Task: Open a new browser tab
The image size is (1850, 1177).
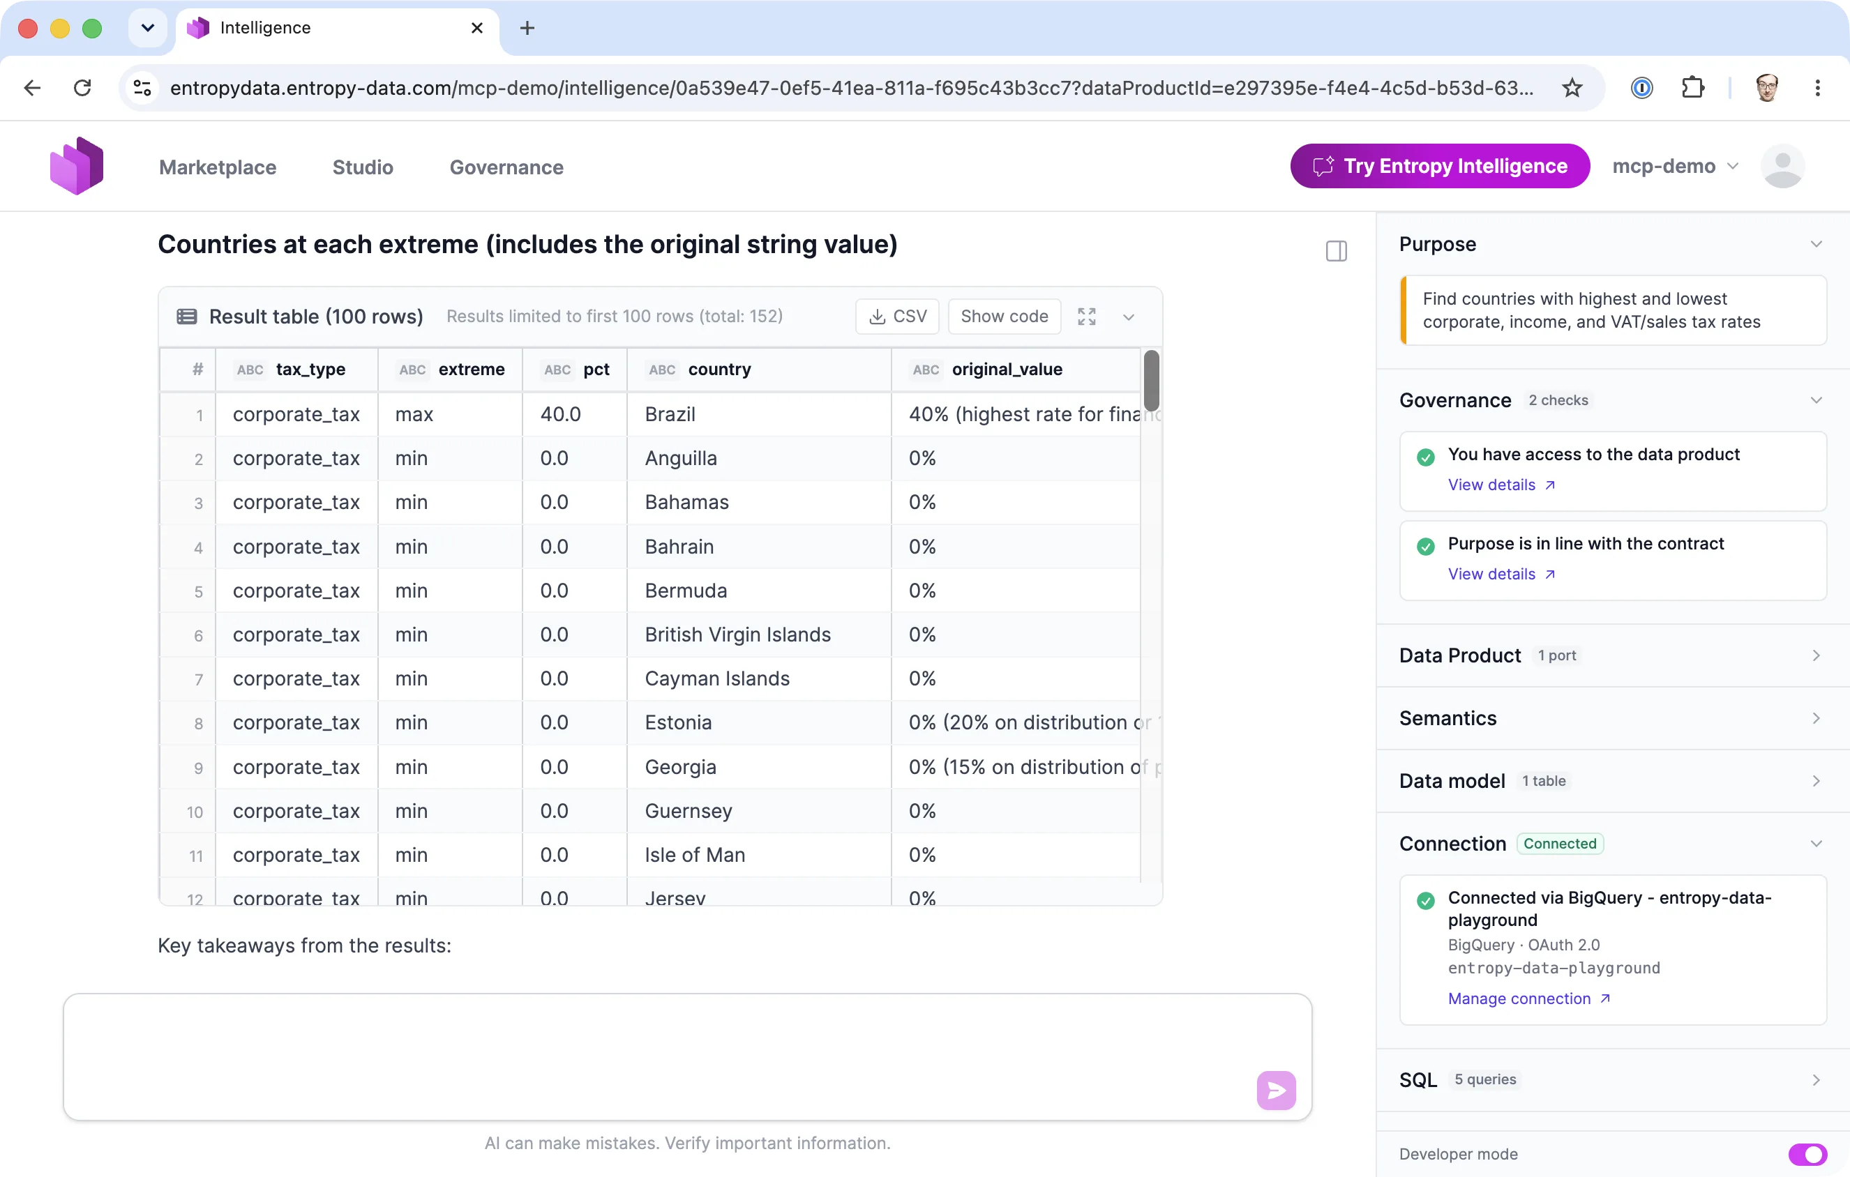Action: pyautogui.click(x=527, y=29)
